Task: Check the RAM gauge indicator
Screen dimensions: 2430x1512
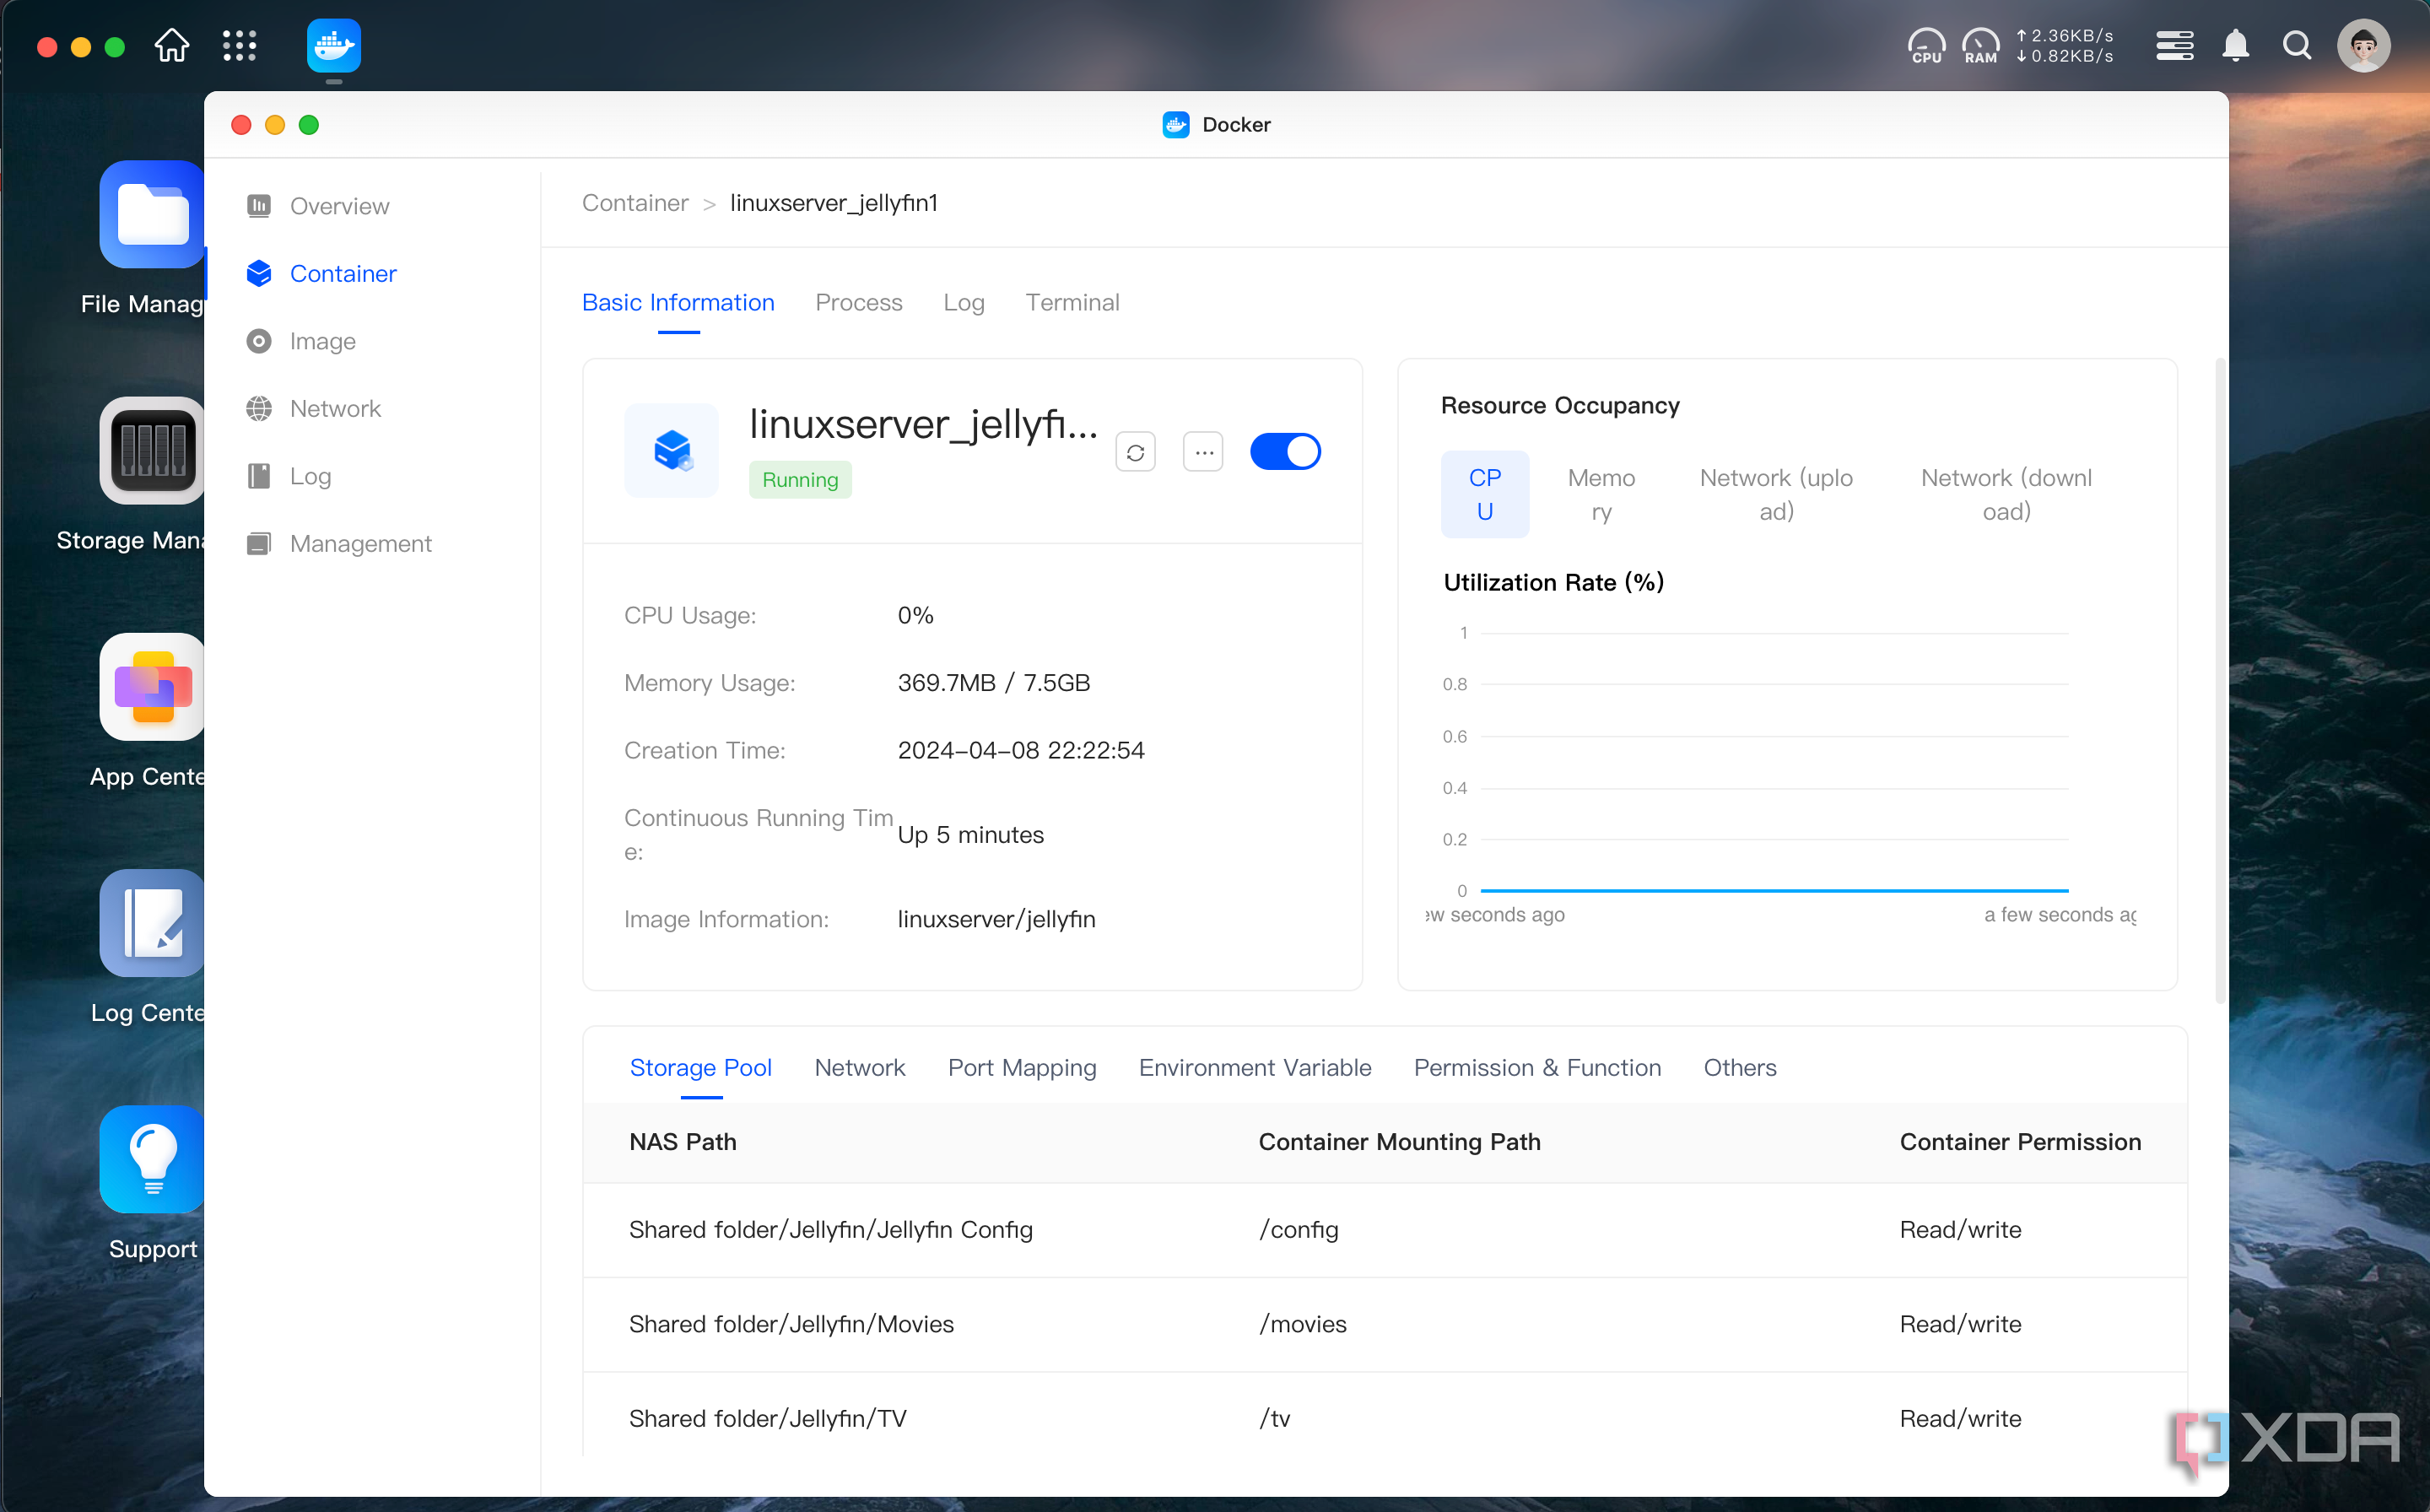Action: tap(1980, 45)
